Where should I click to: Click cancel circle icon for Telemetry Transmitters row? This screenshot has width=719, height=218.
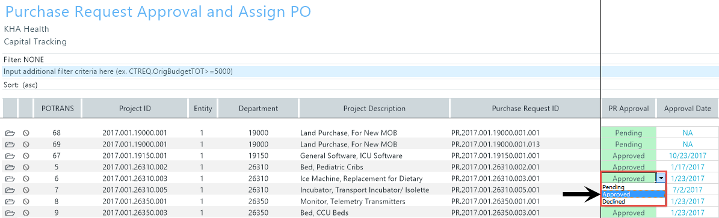26,202
